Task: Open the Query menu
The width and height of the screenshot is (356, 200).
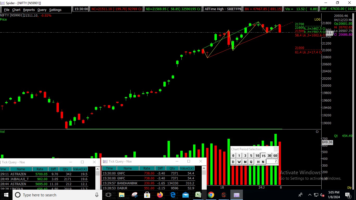Action: pyautogui.click(x=42, y=10)
